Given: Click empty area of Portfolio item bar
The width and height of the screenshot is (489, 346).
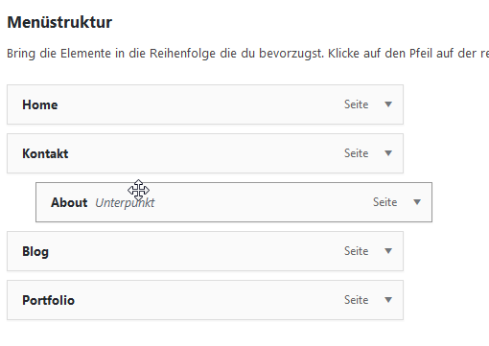Looking at the screenshot, I should [x=209, y=300].
